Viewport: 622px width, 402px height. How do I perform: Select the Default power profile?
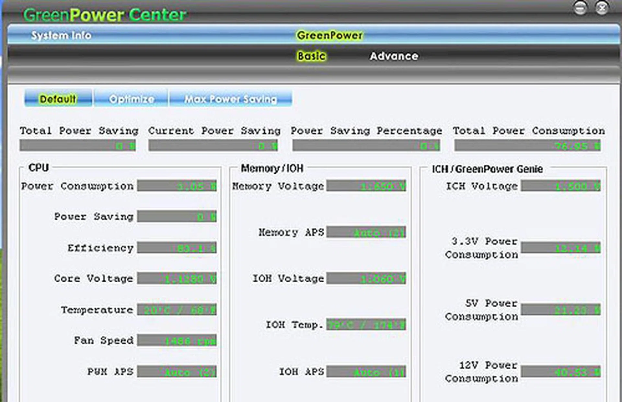coord(58,99)
